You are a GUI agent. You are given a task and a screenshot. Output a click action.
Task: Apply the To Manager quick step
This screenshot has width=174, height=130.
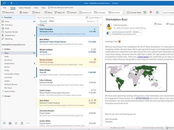click(x=100, y=12)
